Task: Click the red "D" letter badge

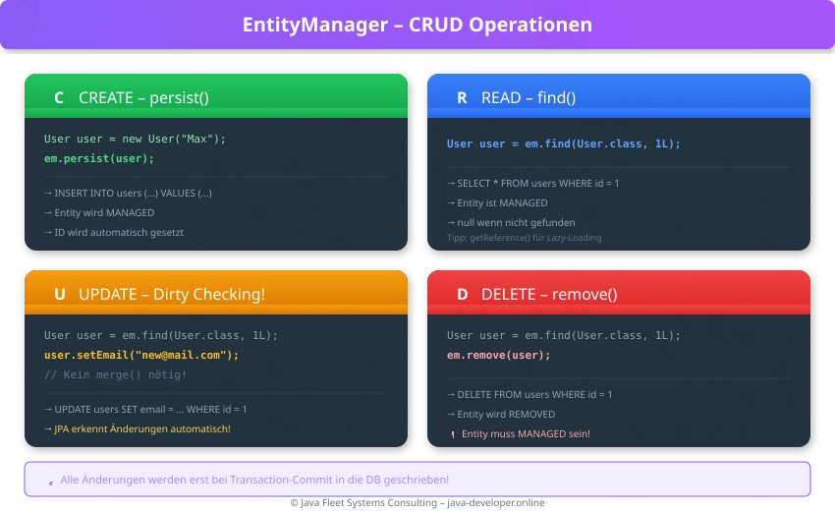Action: [x=462, y=294]
